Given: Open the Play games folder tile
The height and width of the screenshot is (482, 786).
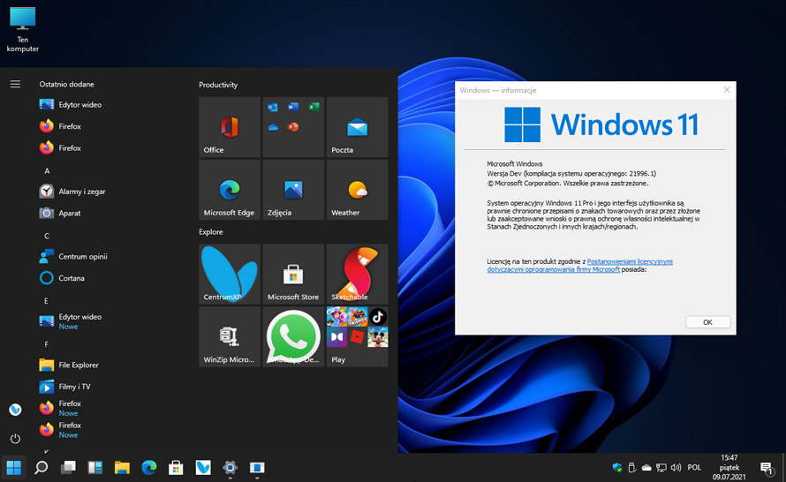Looking at the screenshot, I should tap(357, 336).
